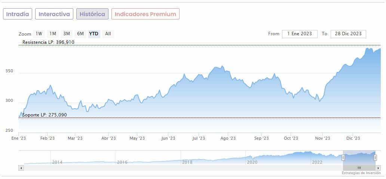Screen dimensions: 386x179
Task: Open the Intradía chart tab
Action: (x=18, y=14)
